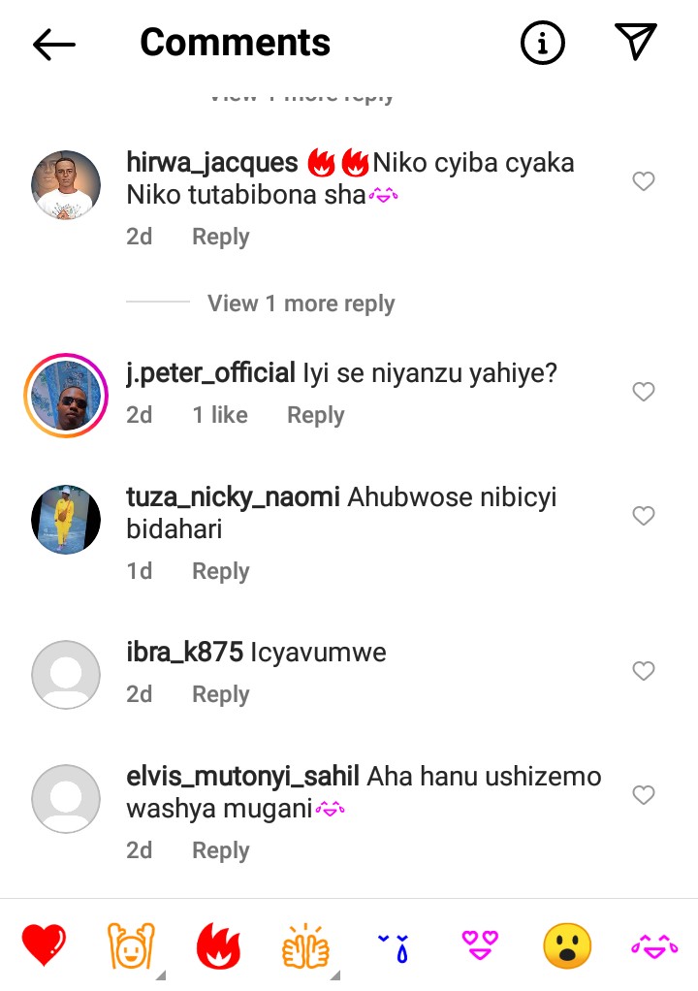This screenshot has height=991, width=698.
Task: View who liked via 1 like
Action: click(220, 415)
